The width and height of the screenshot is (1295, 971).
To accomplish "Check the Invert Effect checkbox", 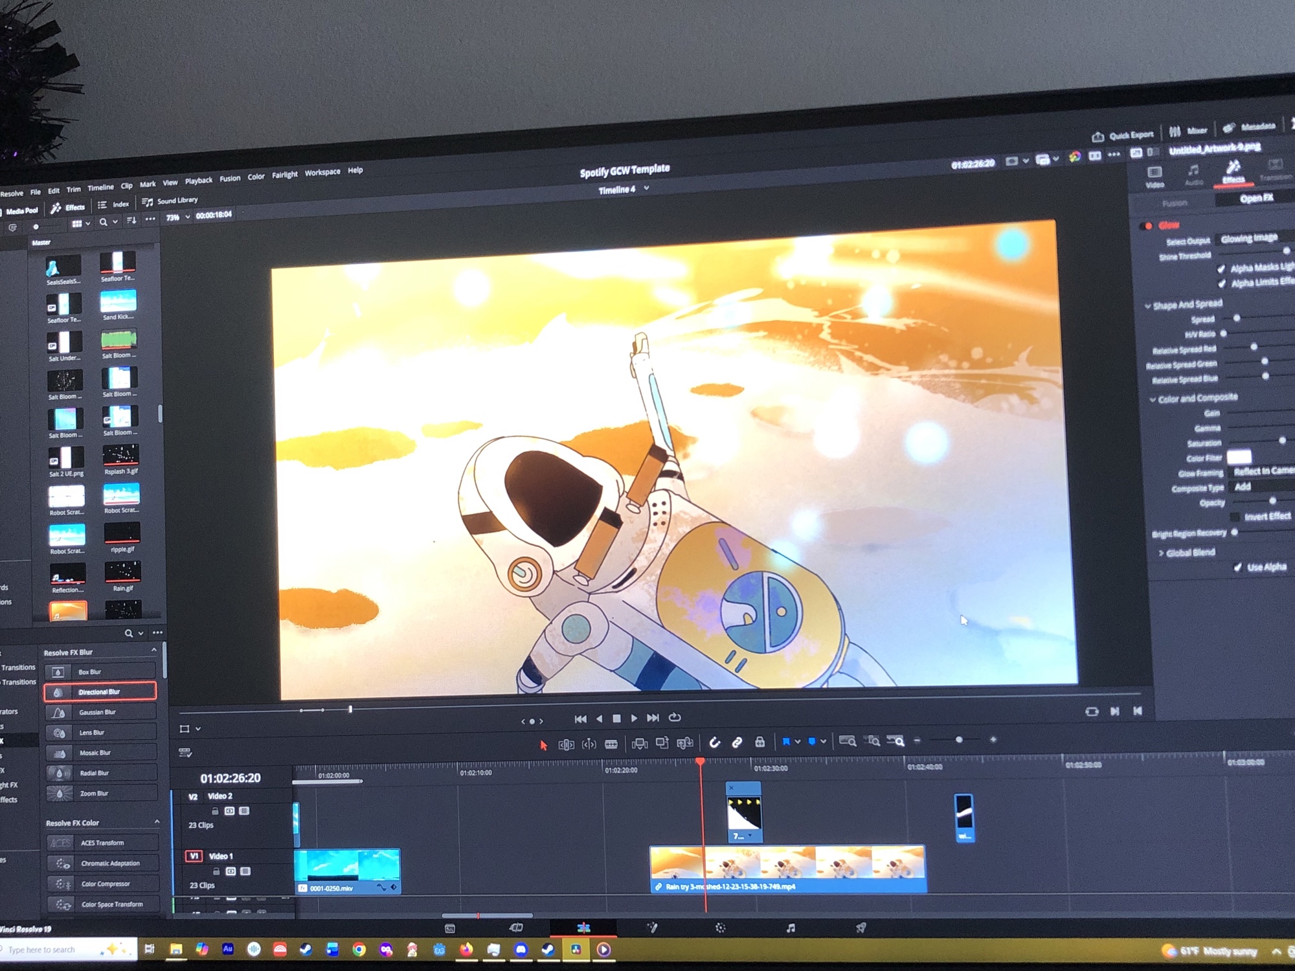I will [1234, 517].
